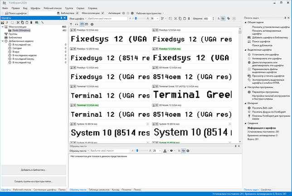Click the dark activation status circle
This screenshot has height=196, width=292.
132,13
